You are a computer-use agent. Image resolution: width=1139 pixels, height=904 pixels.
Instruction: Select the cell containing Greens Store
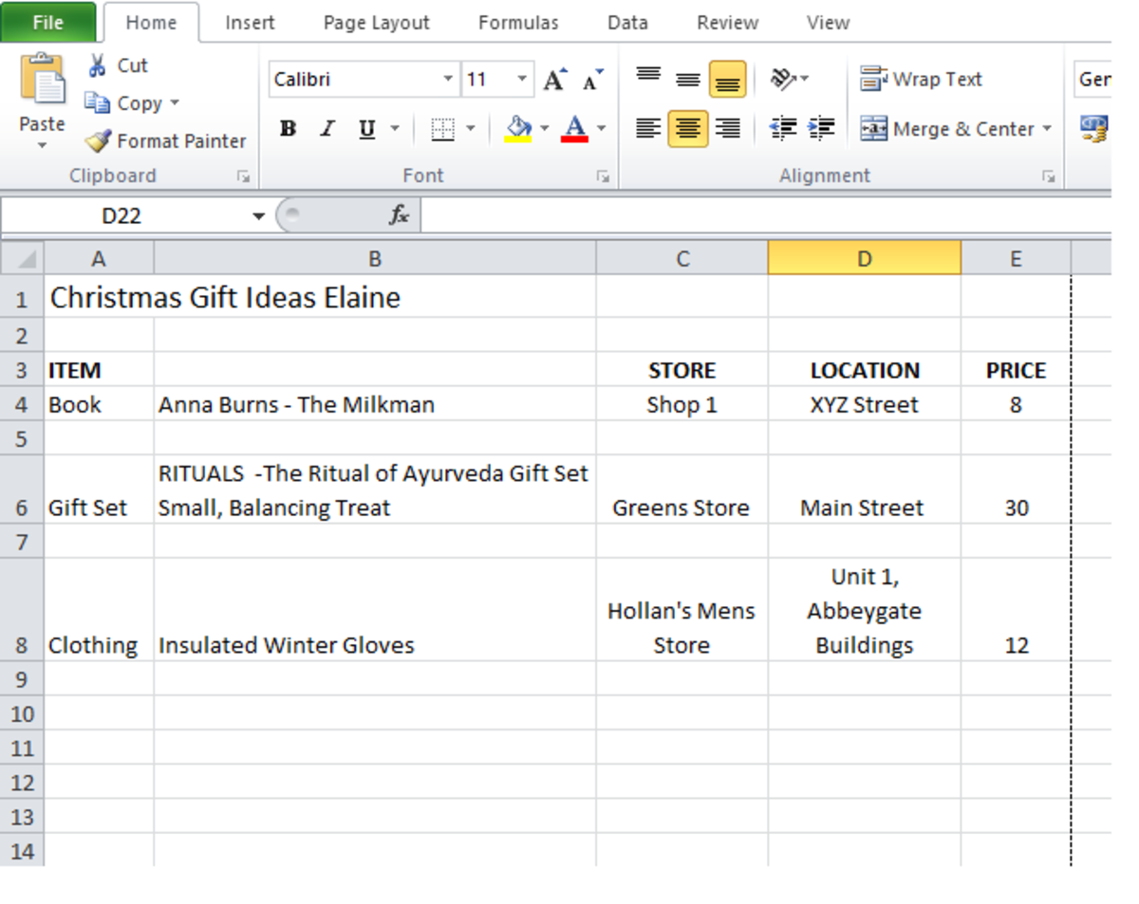click(x=682, y=507)
